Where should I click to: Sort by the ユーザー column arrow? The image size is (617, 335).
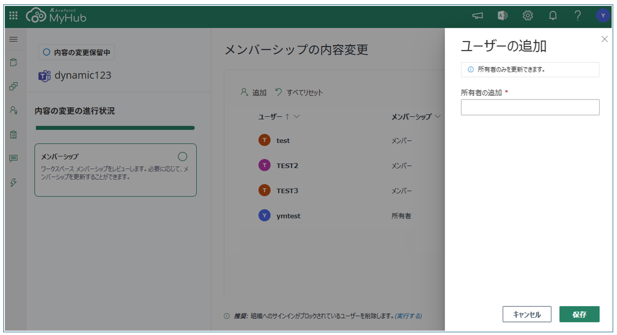coord(287,116)
